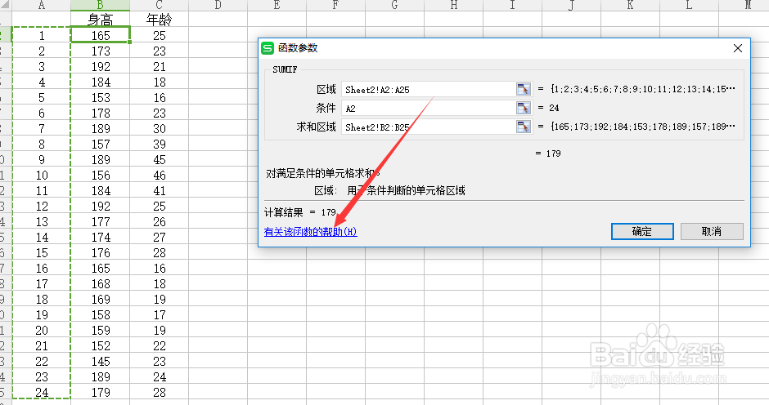Click column A cell with number 12
Image resolution: width=769 pixels, height=405 pixels.
[x=41, y=206]
